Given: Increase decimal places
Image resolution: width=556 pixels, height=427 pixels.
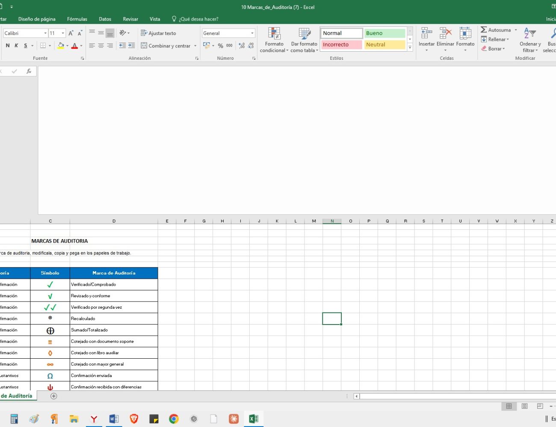Looking at the screenshot, I should click(241, 46).
